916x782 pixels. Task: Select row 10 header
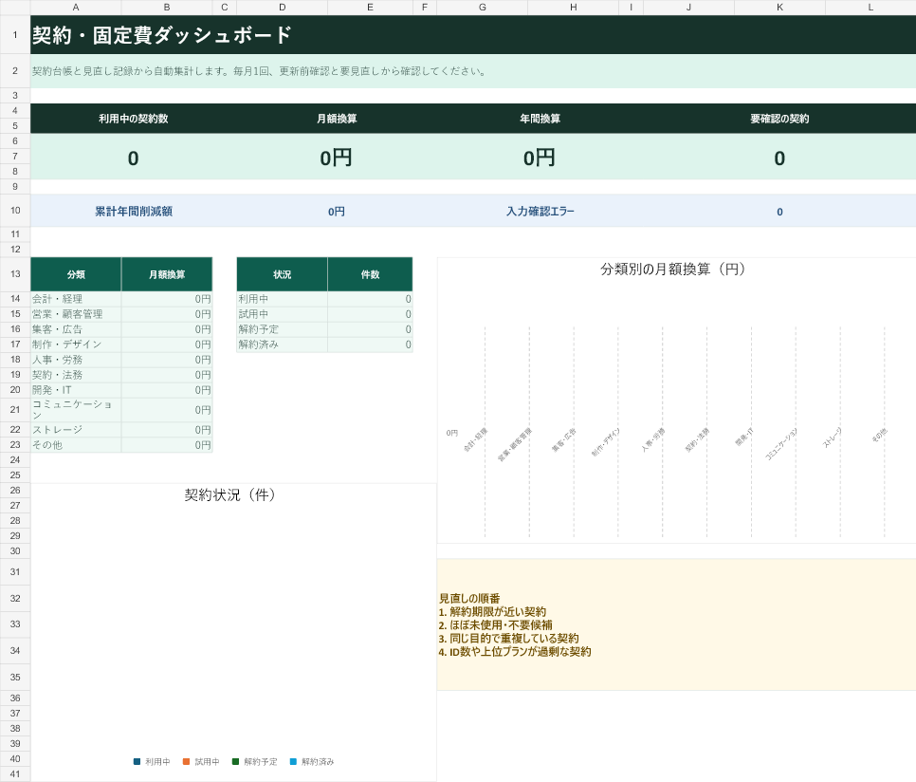(15, 211)
